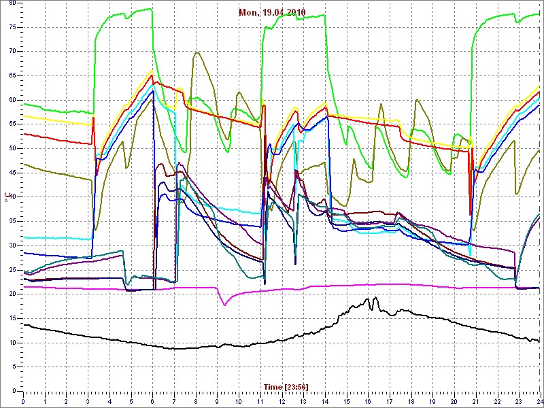Pick hour 10 on the time axis
The height and width of the screenshot is (408, 544).
coord(239,401)
